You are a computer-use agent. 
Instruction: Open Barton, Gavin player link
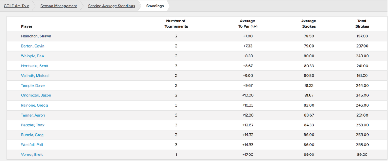click(x=32, y=46)
